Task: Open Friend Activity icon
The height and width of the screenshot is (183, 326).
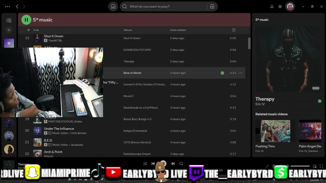Action: click(280, 7)
